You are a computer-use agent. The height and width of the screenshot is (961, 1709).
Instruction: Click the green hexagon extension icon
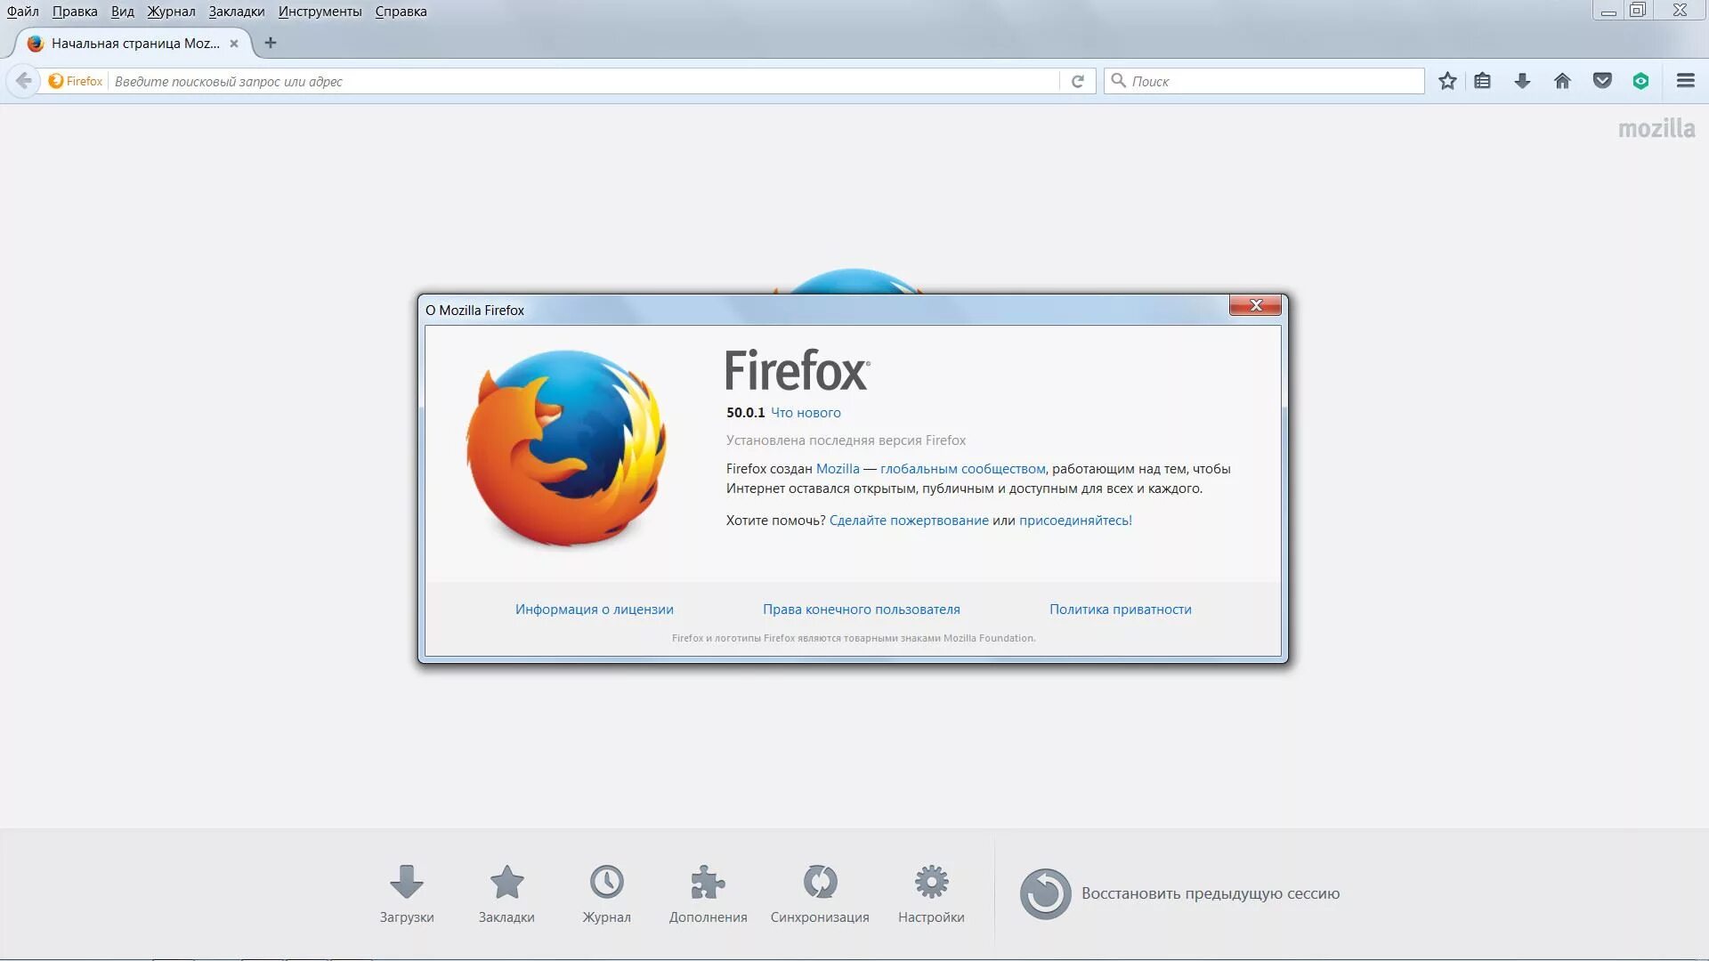pos(1640,81)
